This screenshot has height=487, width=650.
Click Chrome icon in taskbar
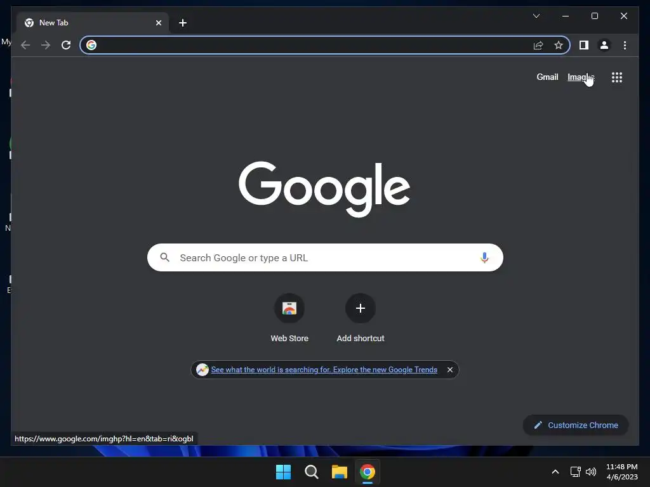click(368, 472)
